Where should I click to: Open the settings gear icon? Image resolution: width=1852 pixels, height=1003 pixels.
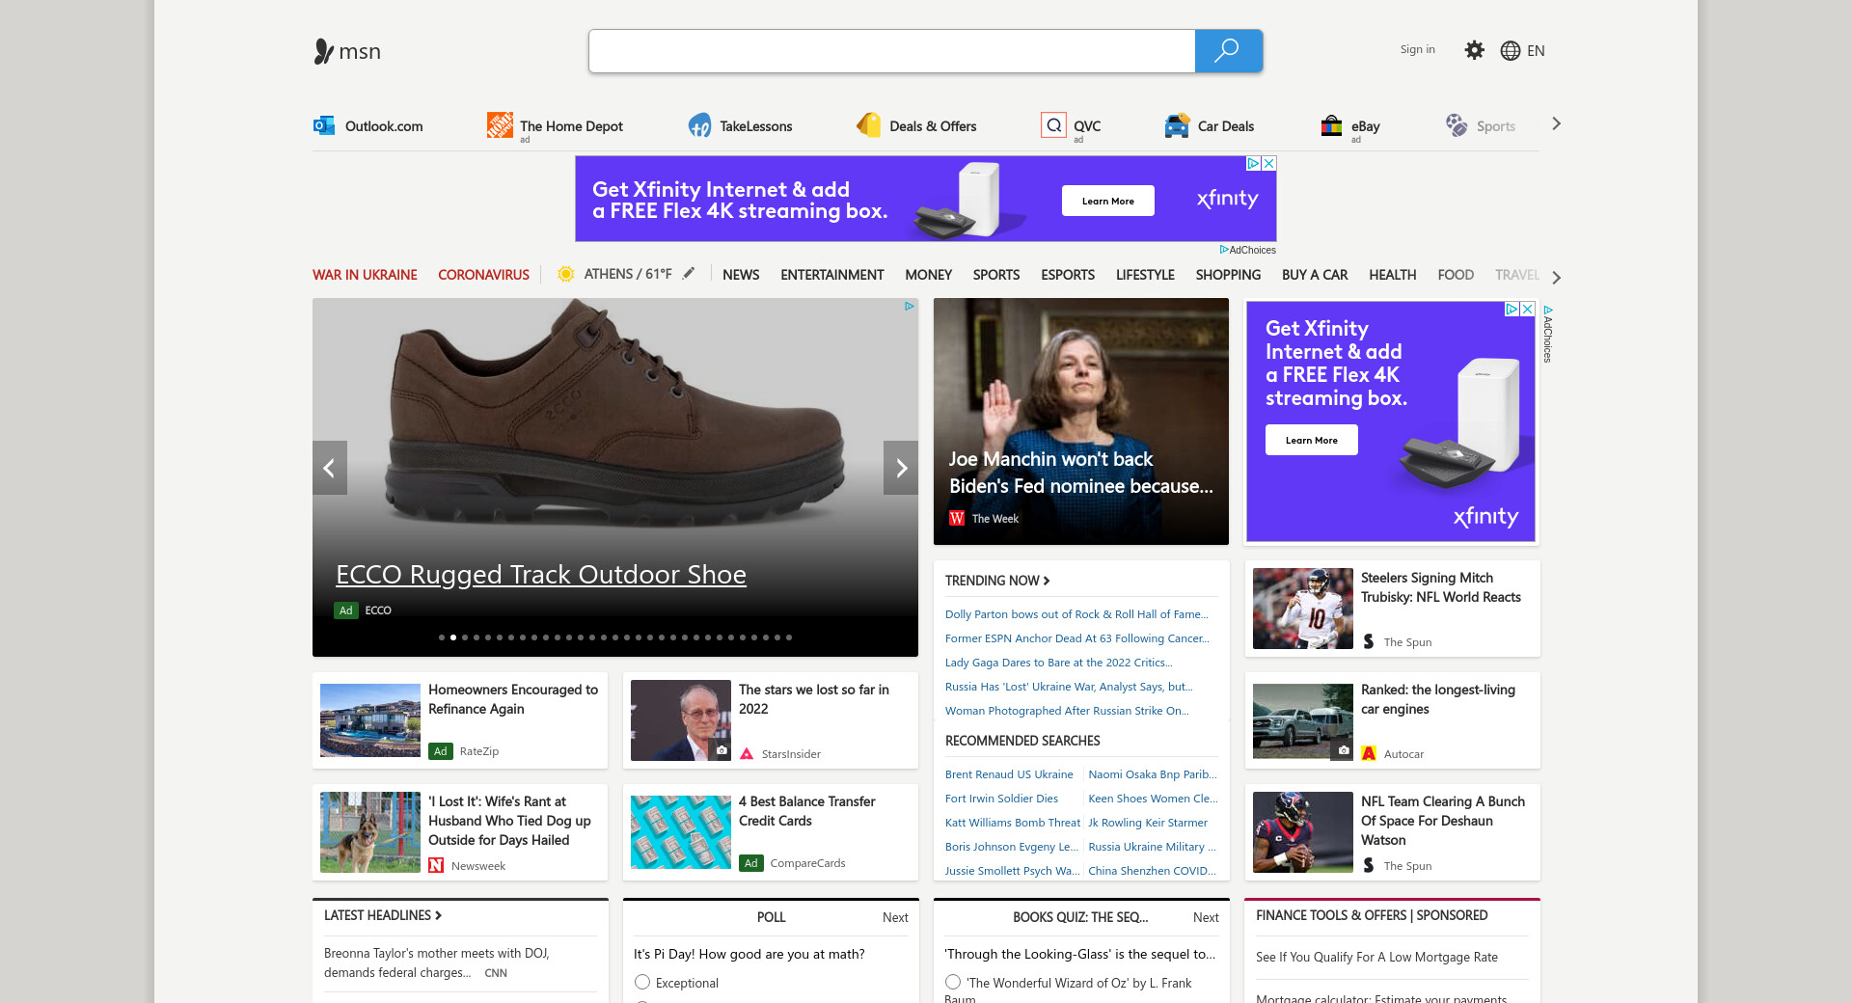tap(1474, 50)
